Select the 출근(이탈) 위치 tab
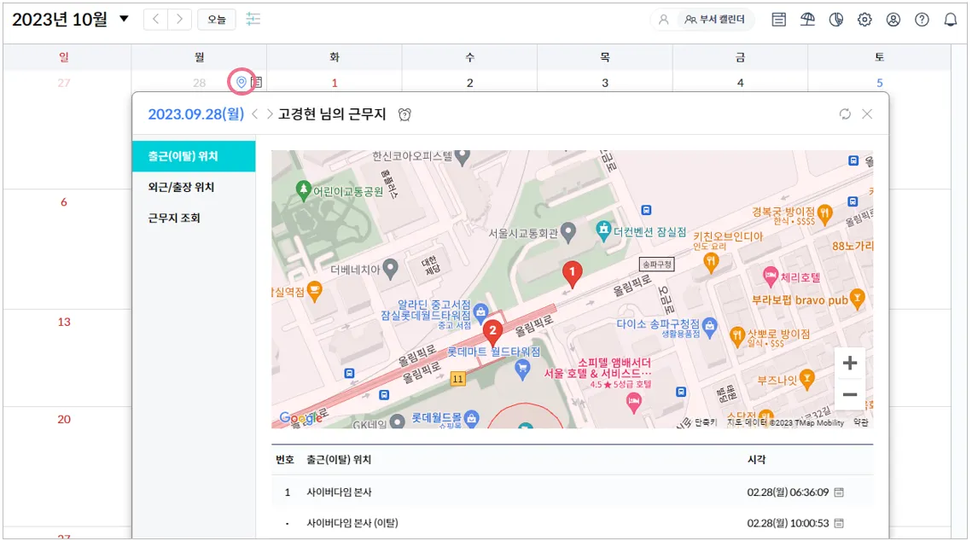 tap(194, 156)
